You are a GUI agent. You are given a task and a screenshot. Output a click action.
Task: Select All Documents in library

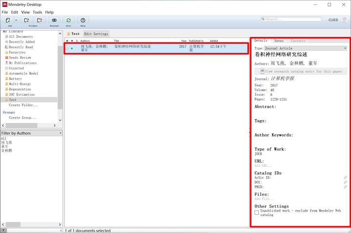coord(21,36)
